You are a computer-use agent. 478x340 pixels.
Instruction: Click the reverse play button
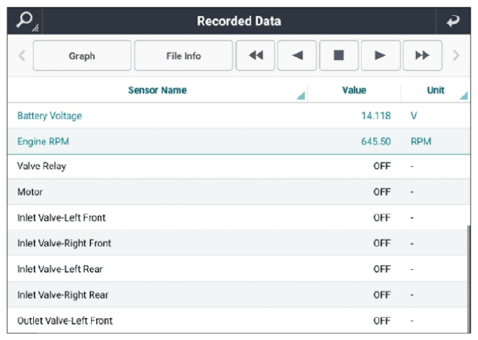coord(297,56)
